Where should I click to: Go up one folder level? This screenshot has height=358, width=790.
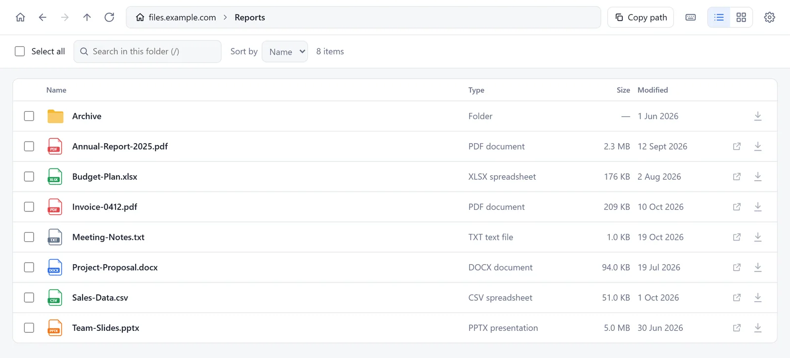[x=87, y=17]
